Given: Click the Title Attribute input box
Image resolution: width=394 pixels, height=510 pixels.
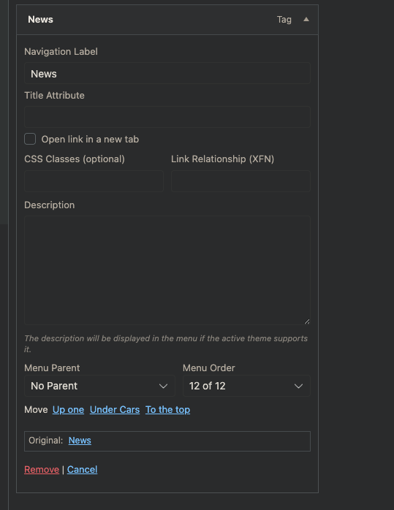Looking at the screenshot, I should [167, 117].
